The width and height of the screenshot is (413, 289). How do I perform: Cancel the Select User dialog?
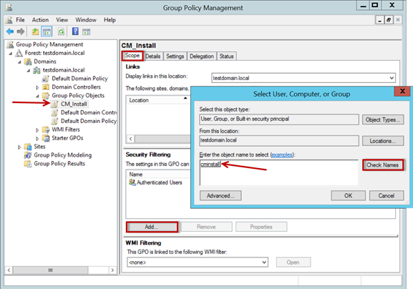[x=387, y=195]
